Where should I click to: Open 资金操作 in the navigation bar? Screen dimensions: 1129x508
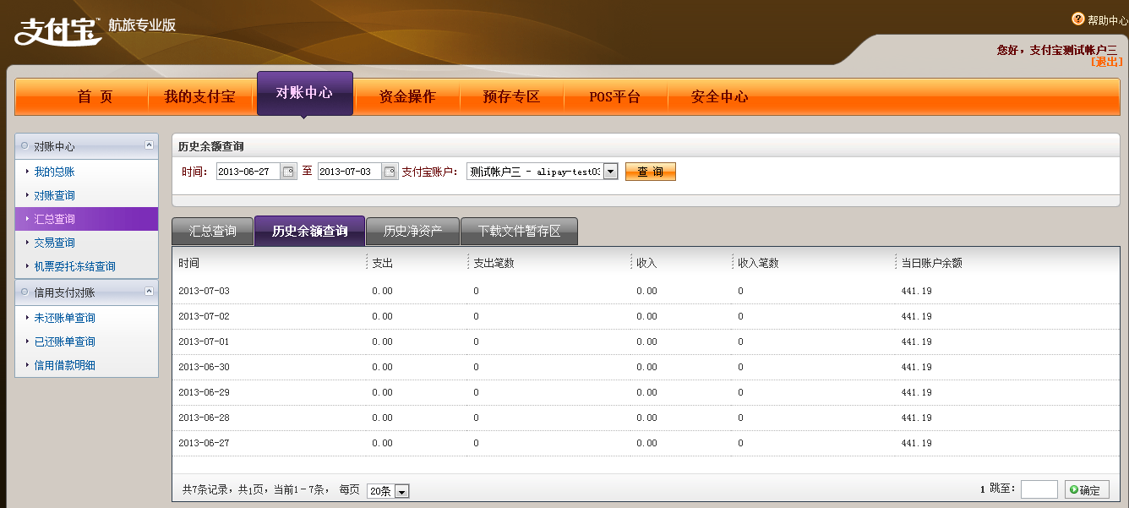click(407, 96)
